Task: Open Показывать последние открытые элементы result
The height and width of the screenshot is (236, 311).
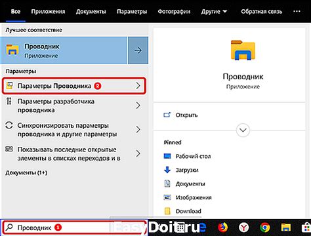Action: coord(74,154)
